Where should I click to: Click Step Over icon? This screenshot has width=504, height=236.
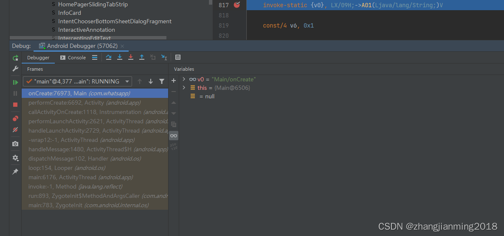coord(109,57)
